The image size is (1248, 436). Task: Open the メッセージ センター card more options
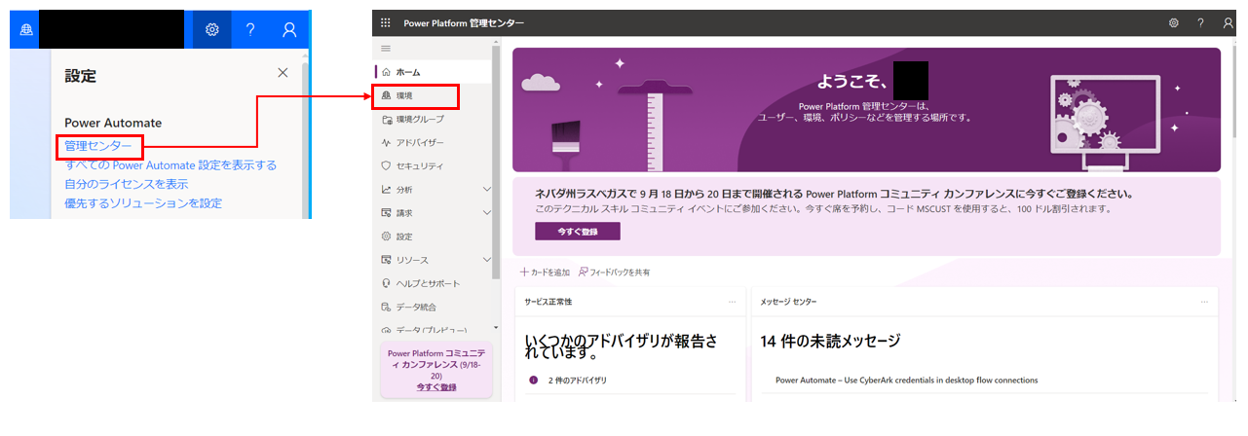(1204, 302)
